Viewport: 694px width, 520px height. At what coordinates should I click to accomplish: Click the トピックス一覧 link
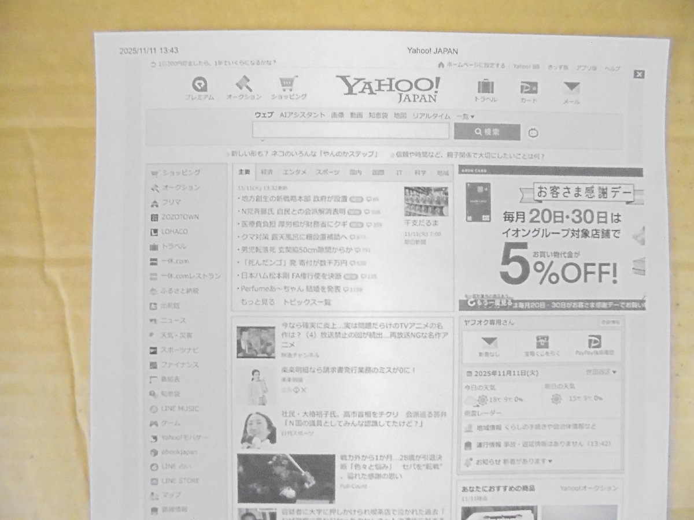(x=307, y=302)
